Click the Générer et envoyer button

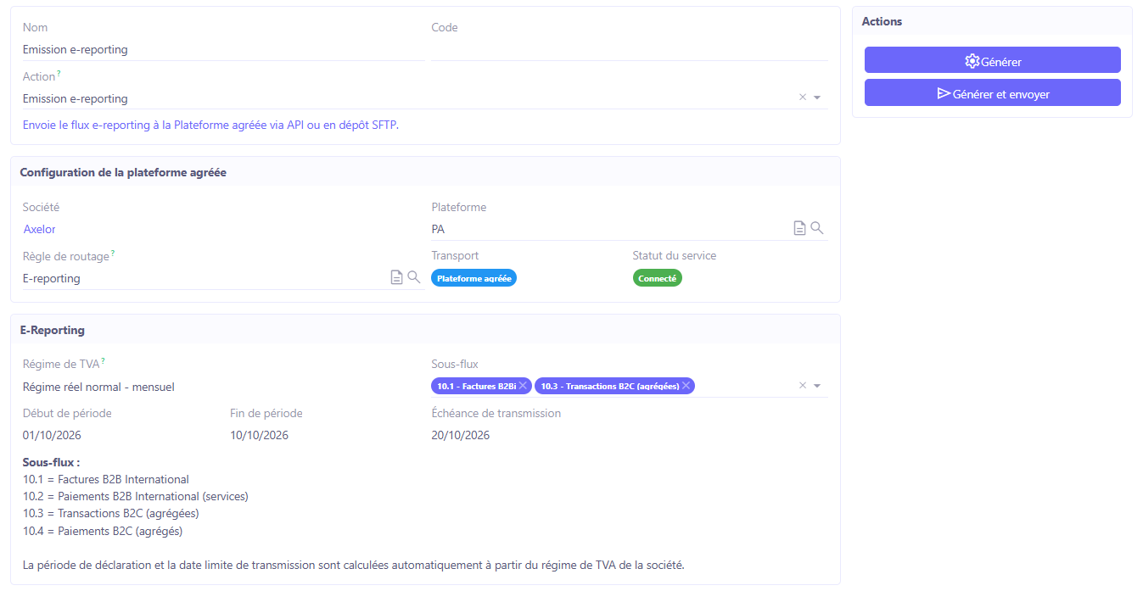click(x=992, y=92)
